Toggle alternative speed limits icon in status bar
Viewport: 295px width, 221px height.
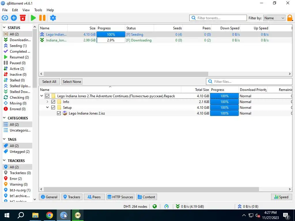tap(167, 206)
